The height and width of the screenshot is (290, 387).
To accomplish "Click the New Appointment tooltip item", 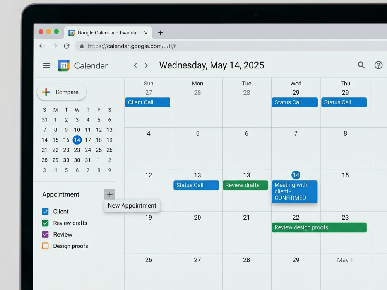I will 132,205.
